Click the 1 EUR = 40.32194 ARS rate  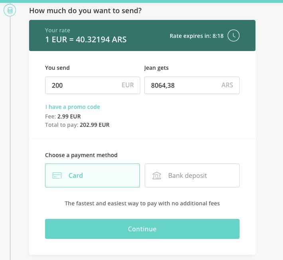point(86,40)
